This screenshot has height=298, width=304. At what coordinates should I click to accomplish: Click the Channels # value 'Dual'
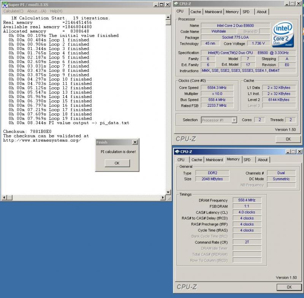(281, 173)
